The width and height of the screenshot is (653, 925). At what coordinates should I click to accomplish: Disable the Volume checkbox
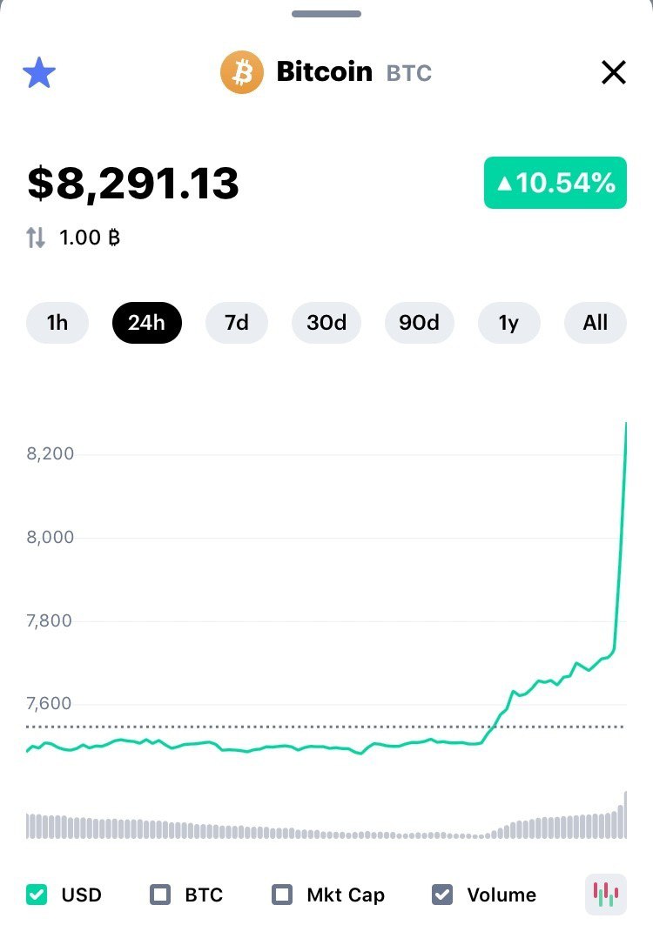click(x=442, y=895)
